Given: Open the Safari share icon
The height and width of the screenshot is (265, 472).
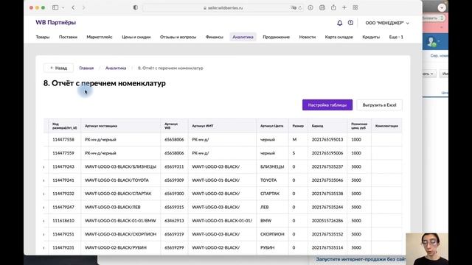Looking at the screenshot, I should [x=333, y=7].
